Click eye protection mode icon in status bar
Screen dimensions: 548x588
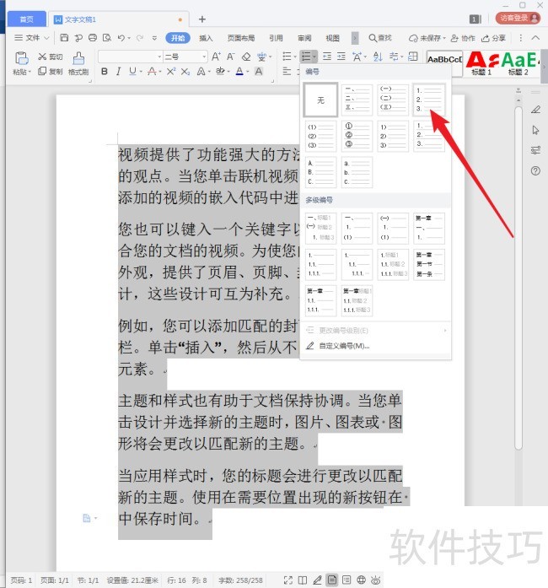click(375, 580)
